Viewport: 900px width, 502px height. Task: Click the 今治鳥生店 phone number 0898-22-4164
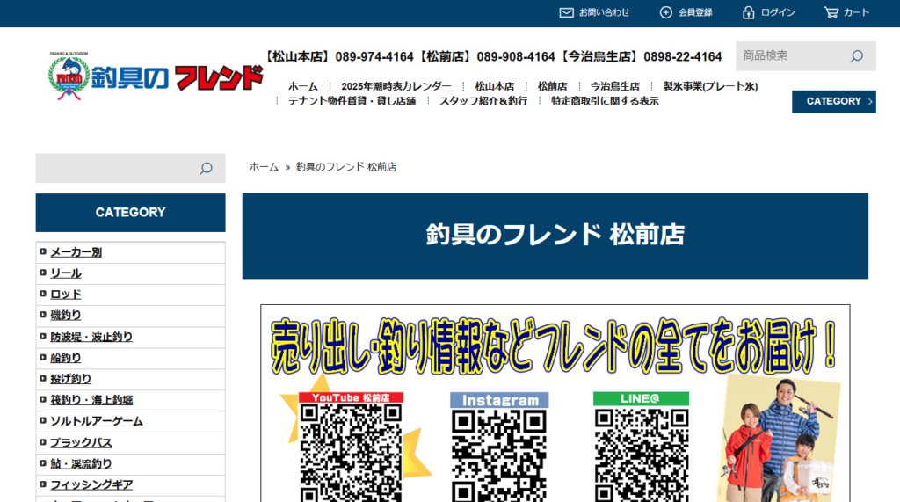tap(682, 57)
